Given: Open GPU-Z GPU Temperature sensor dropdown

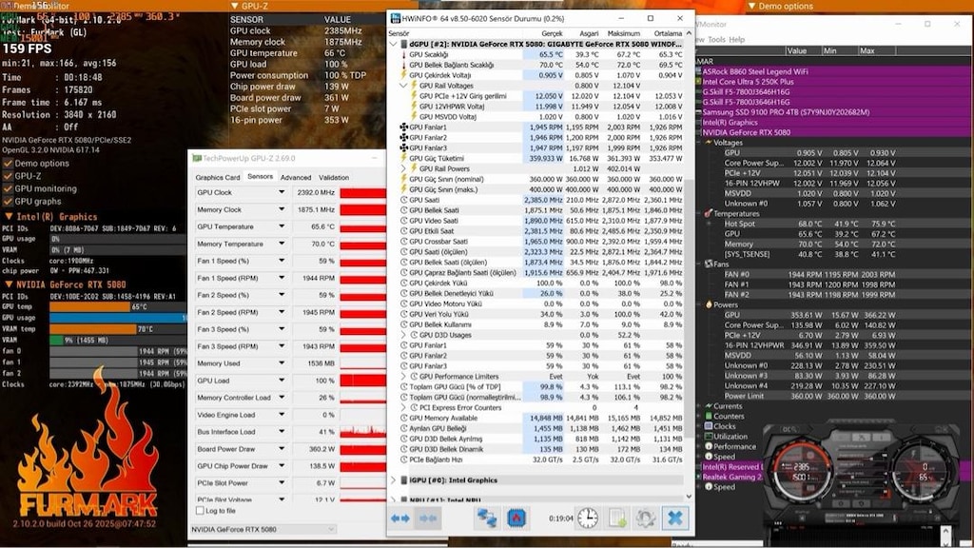Looking at the screenshot, I should tap(282, 226).
